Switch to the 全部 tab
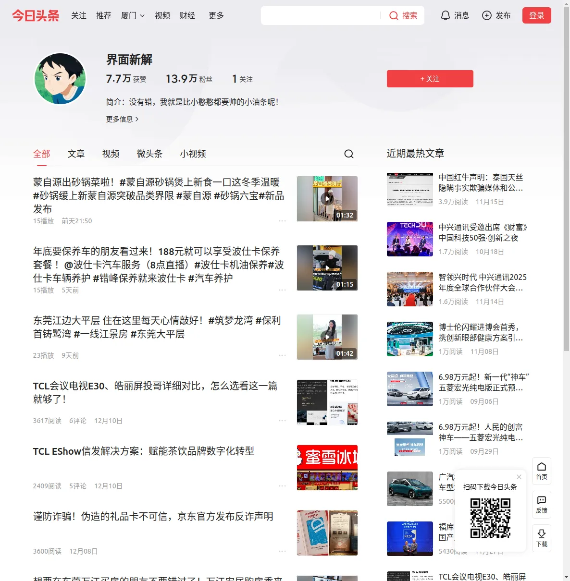 click(42, 154)
